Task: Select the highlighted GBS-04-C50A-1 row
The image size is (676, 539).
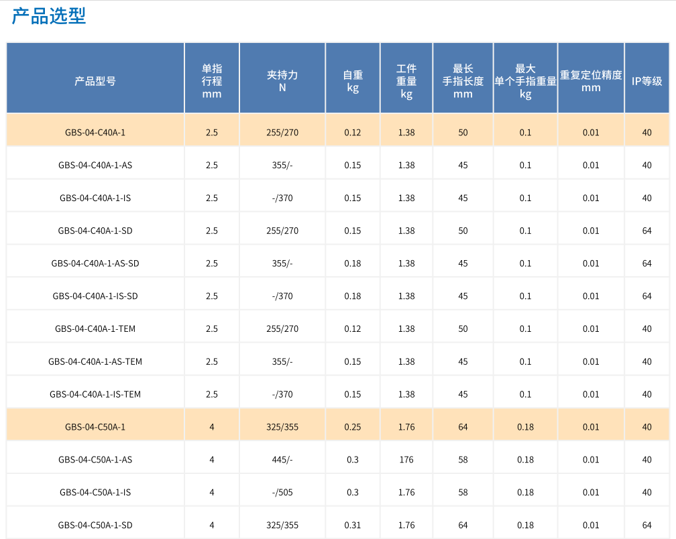Action: tap(95, 427)
